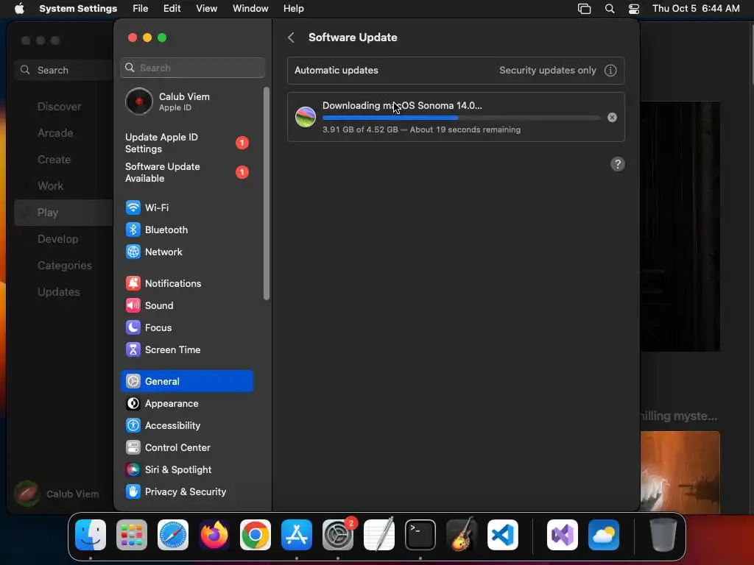Viewport: 754px width, 565px height.
Task: Open the Help menu
Action: pos(293,9)
